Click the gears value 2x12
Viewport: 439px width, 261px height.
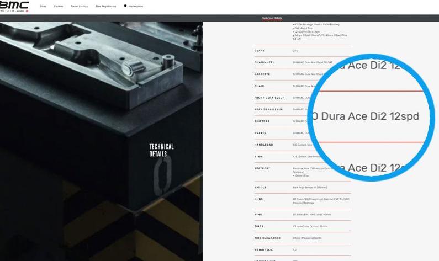tap(295, 51)
